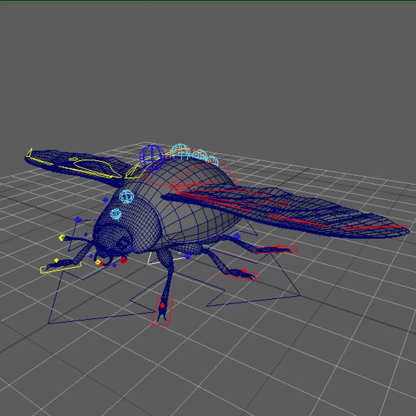Screen dimensions: 416x416
Task: Click the yellow ball at the antenna tip
Action: pyautogui.click(x=62, y=237)
